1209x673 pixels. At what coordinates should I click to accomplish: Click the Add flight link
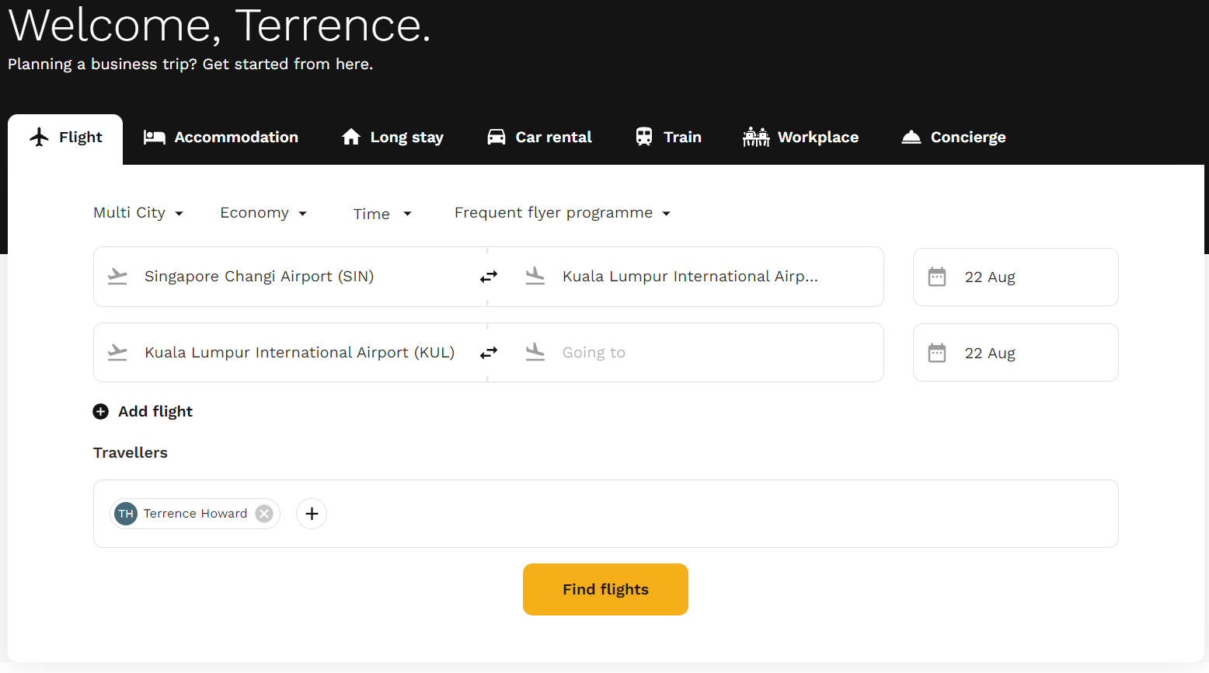[155, 411]
